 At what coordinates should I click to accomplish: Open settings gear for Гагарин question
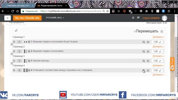29,42
